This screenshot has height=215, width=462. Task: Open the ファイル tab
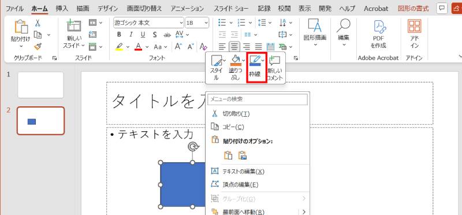(15, 9)
